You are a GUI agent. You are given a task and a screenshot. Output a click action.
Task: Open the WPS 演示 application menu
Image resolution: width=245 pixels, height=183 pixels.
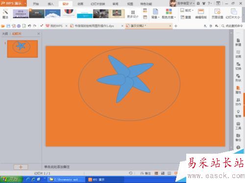(x=13, y=3)
